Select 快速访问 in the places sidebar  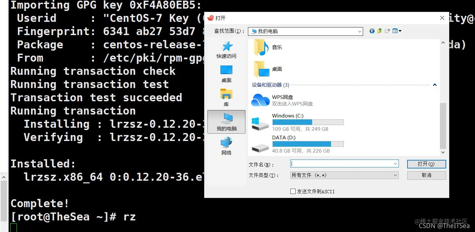[226, 50]
